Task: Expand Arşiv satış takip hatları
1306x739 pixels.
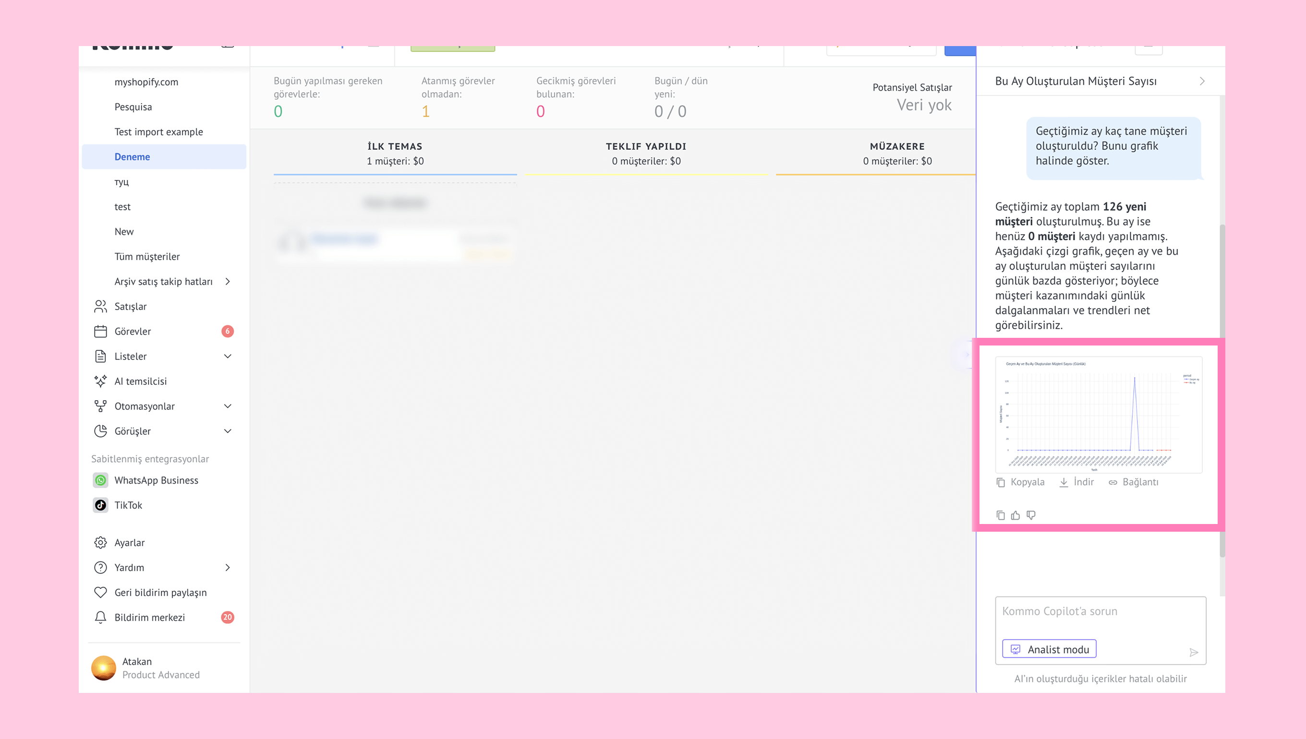Action: (x=228, y=282)
